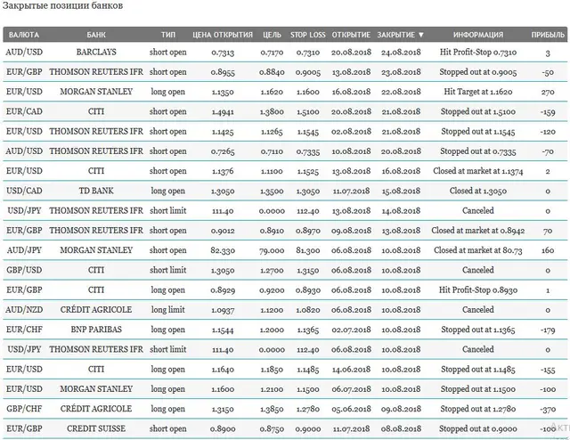Screen dimensions: 570x440
Task: Click profit value 160
Action: pos(548,250)
